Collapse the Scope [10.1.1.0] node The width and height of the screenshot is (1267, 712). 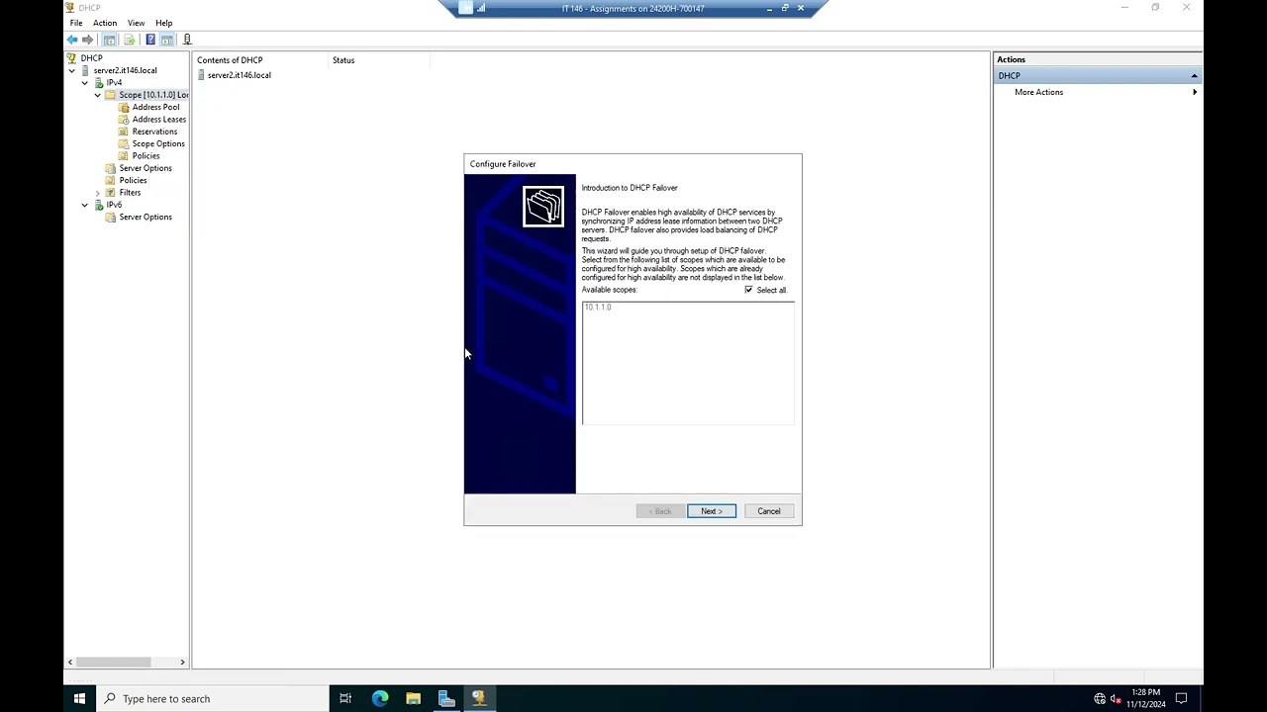coord(98,95)
